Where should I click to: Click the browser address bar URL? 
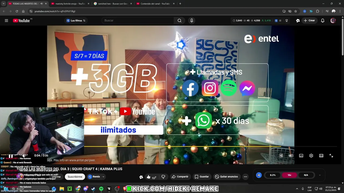(55, 11)
